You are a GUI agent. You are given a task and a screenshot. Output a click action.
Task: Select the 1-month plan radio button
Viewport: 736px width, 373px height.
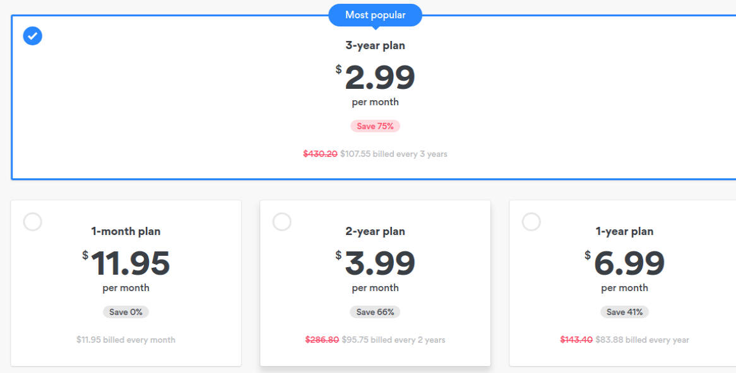(x=33, y=222)
